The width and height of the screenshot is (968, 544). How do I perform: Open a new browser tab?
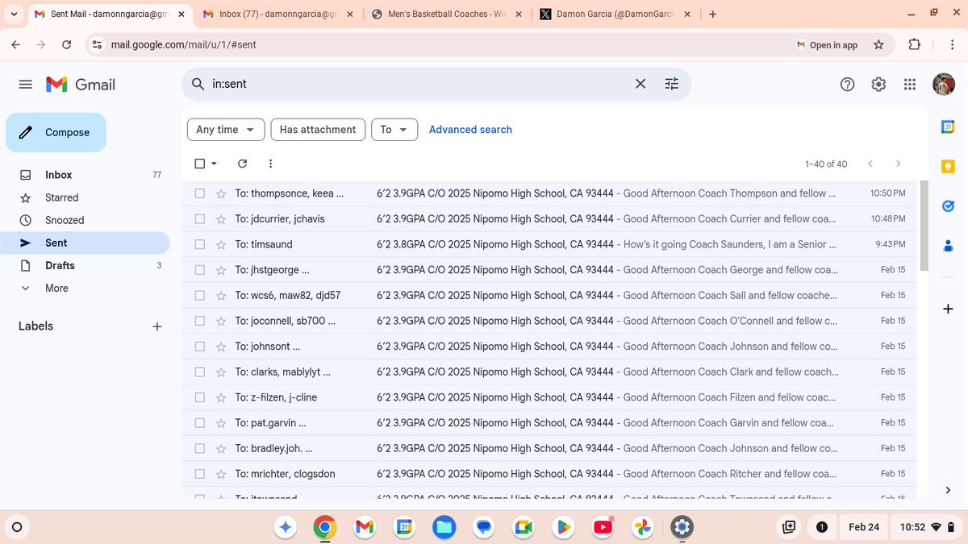pyautogui.click(x=712, y=14)
